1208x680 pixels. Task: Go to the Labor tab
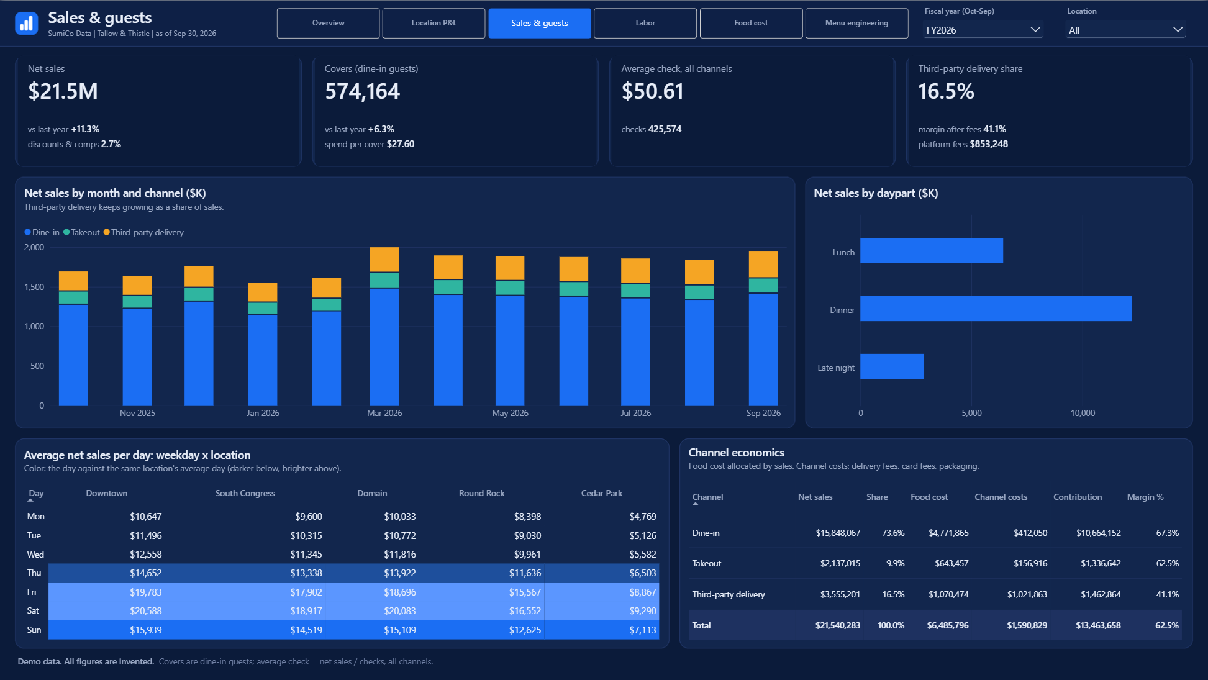(645, 23)
